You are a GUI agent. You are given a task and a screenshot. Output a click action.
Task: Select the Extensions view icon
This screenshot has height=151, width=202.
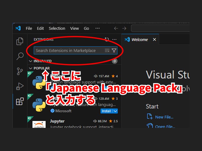[20, 101]
